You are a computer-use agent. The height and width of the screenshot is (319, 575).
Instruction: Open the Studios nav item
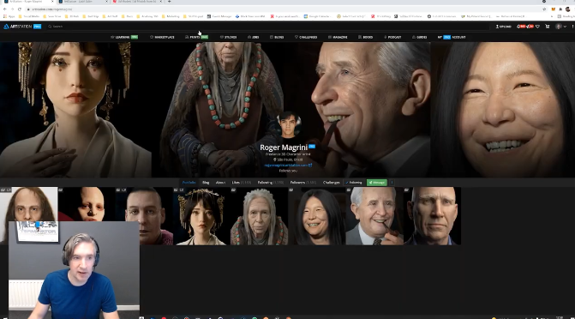coord(228,37)
